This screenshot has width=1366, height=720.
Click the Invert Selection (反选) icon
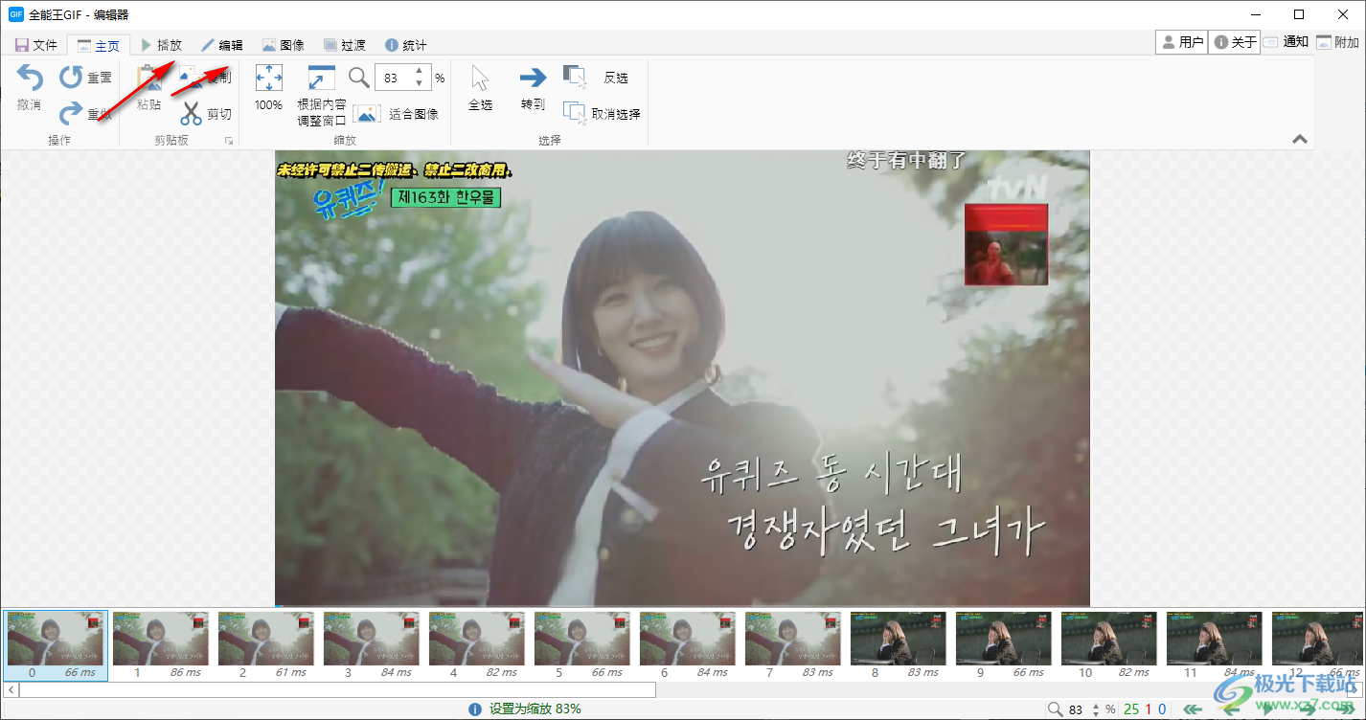575,77
